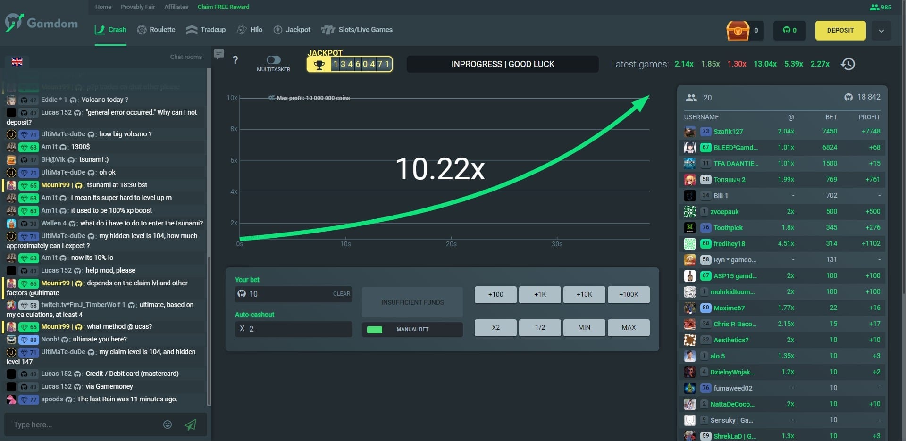Toggle the Manual Bet switch
Viewport: 906px width, 441px height.
(375, 330)
